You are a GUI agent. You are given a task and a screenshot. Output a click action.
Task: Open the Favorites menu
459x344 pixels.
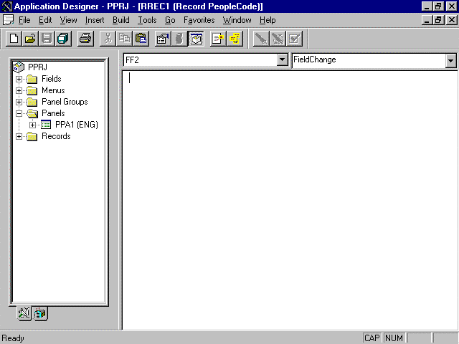coord(199,20)
